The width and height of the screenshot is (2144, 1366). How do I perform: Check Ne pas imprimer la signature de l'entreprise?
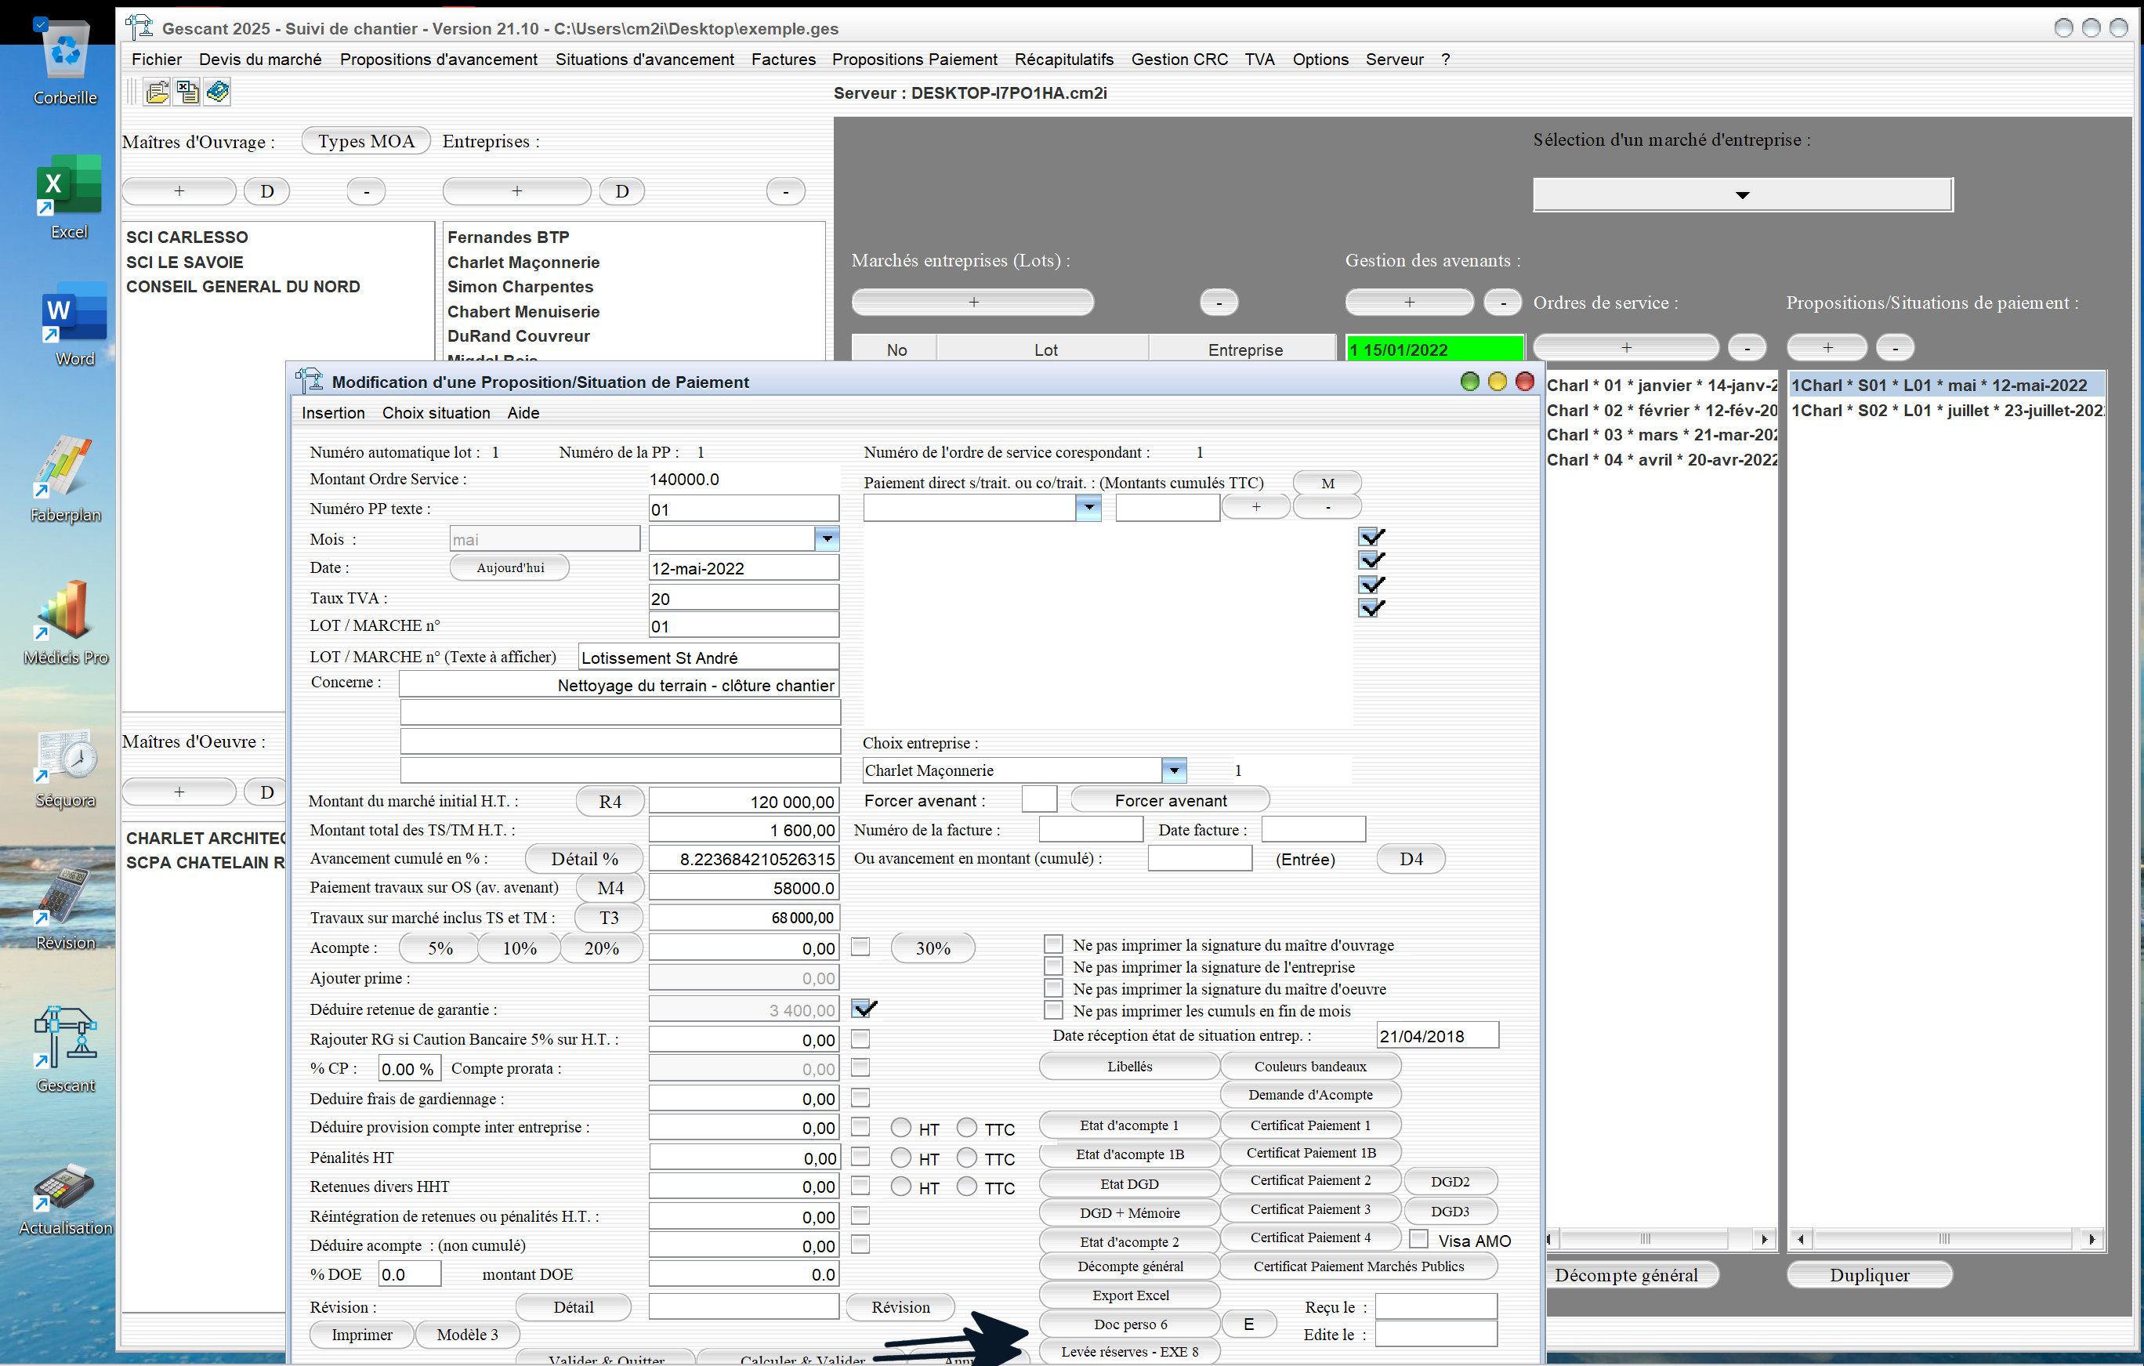tap(1053, 966)
